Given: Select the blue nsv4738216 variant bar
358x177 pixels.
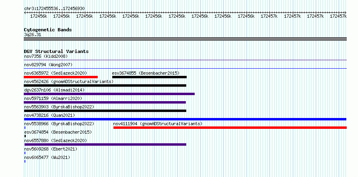Looking at the screenshot, I should 185,119.
